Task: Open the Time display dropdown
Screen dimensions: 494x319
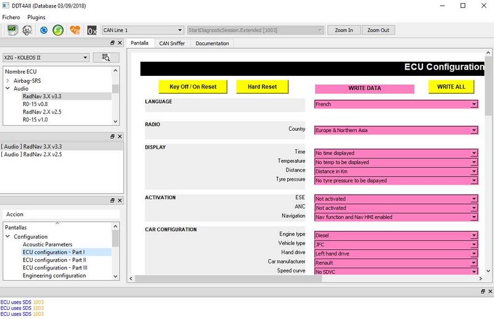Action: (x=396, y=153)
